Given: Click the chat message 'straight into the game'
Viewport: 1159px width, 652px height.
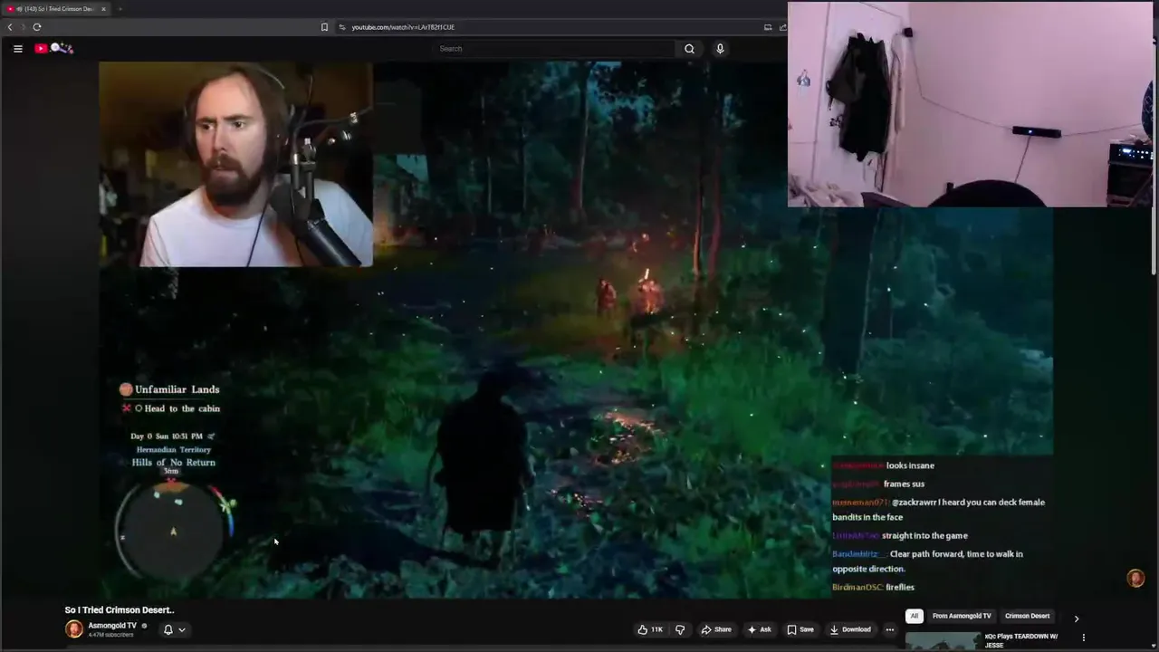Looking at the screenshot, I should (924, 535).
